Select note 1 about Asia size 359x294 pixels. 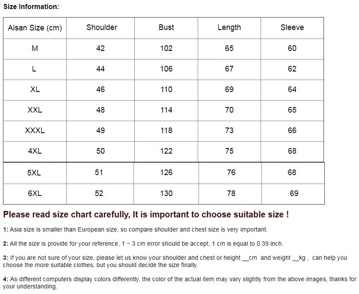(x=135, y=229)
